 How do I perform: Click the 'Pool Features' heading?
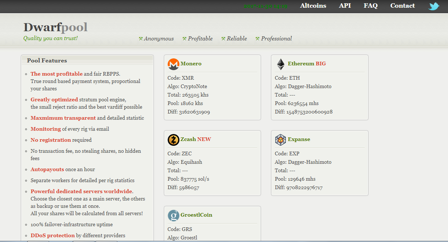click(x=47, y=61)
